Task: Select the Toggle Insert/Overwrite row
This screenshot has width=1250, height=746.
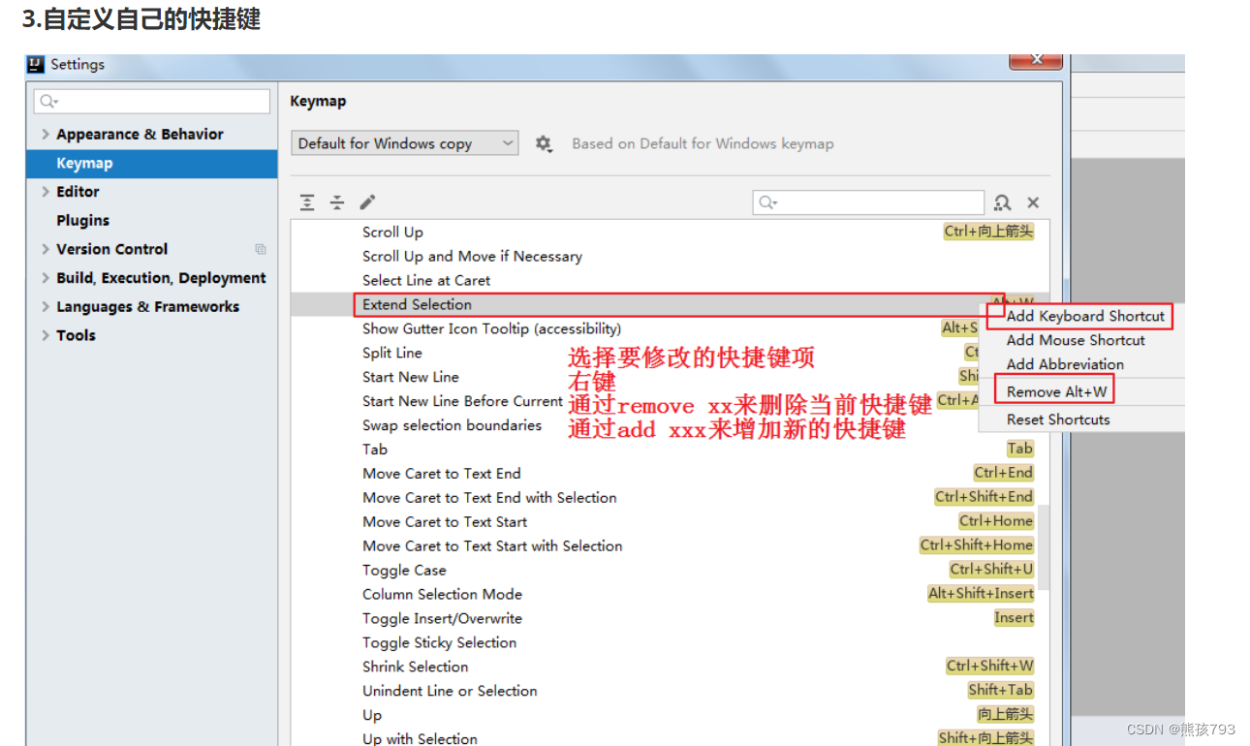Action: pos(664,619)
